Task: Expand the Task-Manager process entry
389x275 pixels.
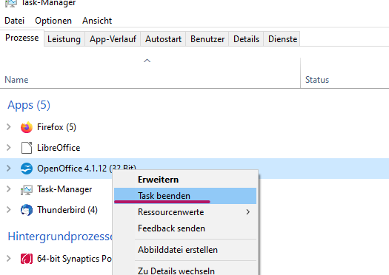Action: click(9, 189)
